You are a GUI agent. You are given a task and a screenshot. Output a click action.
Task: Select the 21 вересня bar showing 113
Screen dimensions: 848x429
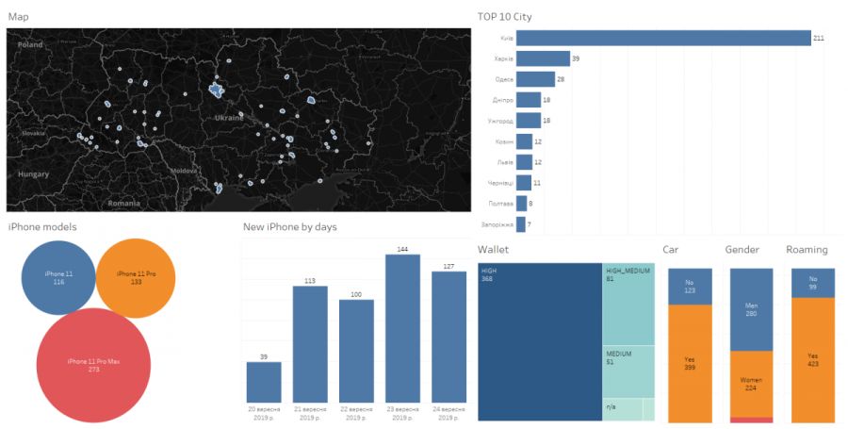[x=310, y=344]
